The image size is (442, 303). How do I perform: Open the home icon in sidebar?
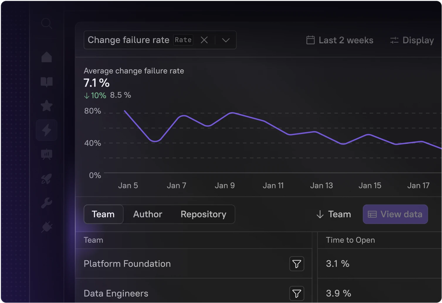click(47, 57)
